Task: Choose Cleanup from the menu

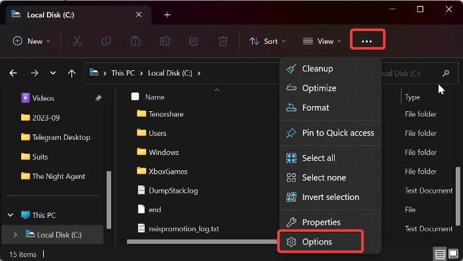Action: pos(331,69)
